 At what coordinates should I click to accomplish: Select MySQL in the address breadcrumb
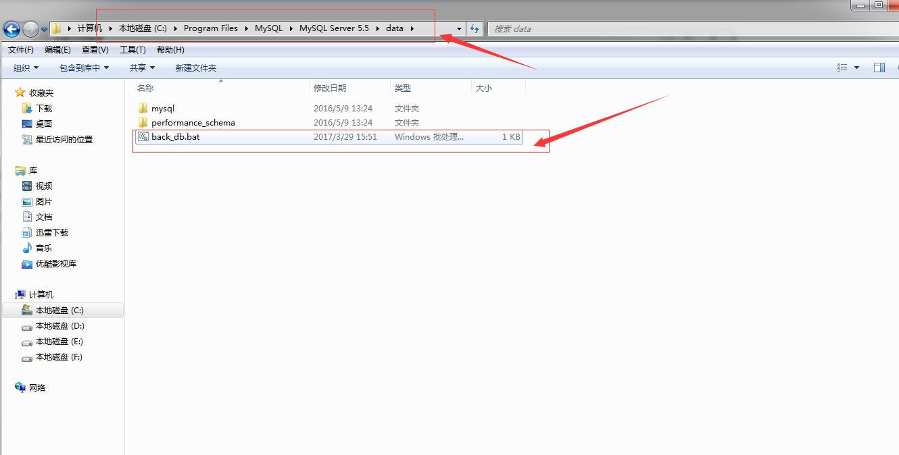coord(268,28)
